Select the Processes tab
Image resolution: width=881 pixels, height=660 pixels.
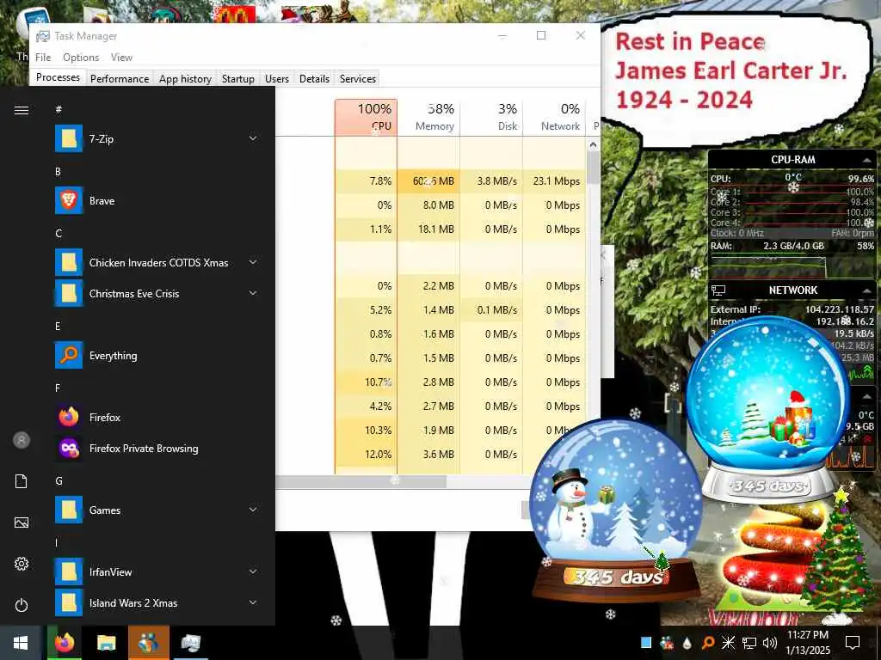[x=58, y=77]
